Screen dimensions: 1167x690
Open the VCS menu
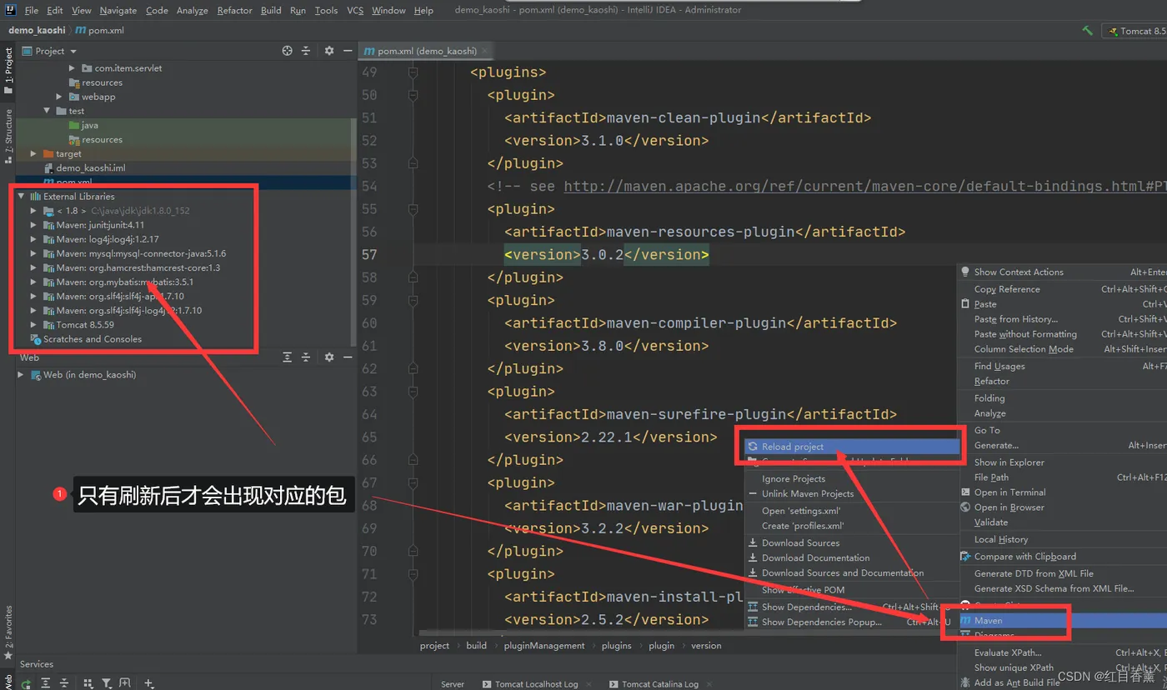tap(355, 10)
